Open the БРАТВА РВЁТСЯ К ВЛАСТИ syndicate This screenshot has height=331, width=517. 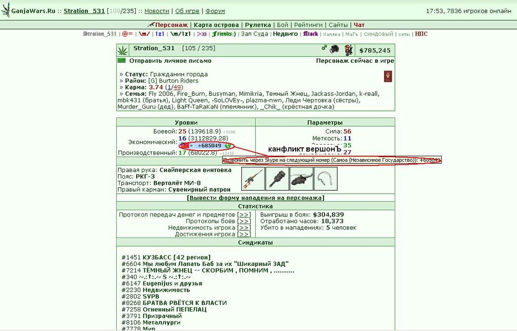coord(185,303)
